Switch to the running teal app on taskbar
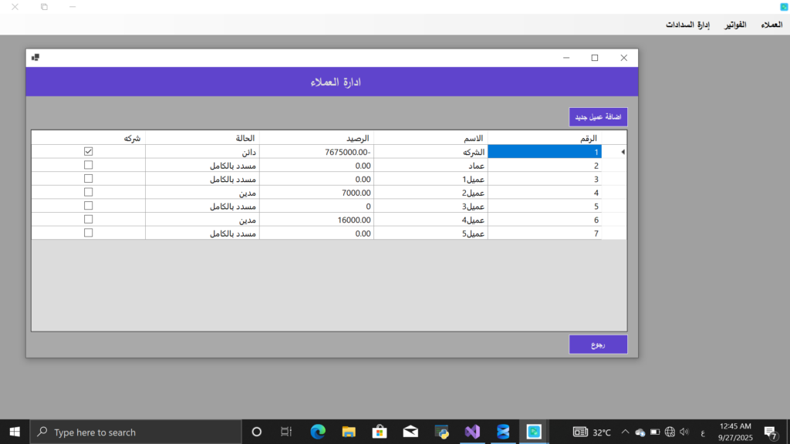790x444 pixels. pyautogui.click(x=534, y=432)
